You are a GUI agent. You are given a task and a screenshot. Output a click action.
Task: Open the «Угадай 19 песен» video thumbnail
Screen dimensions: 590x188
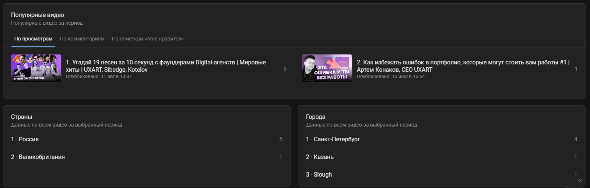click(x=36, y=68)
